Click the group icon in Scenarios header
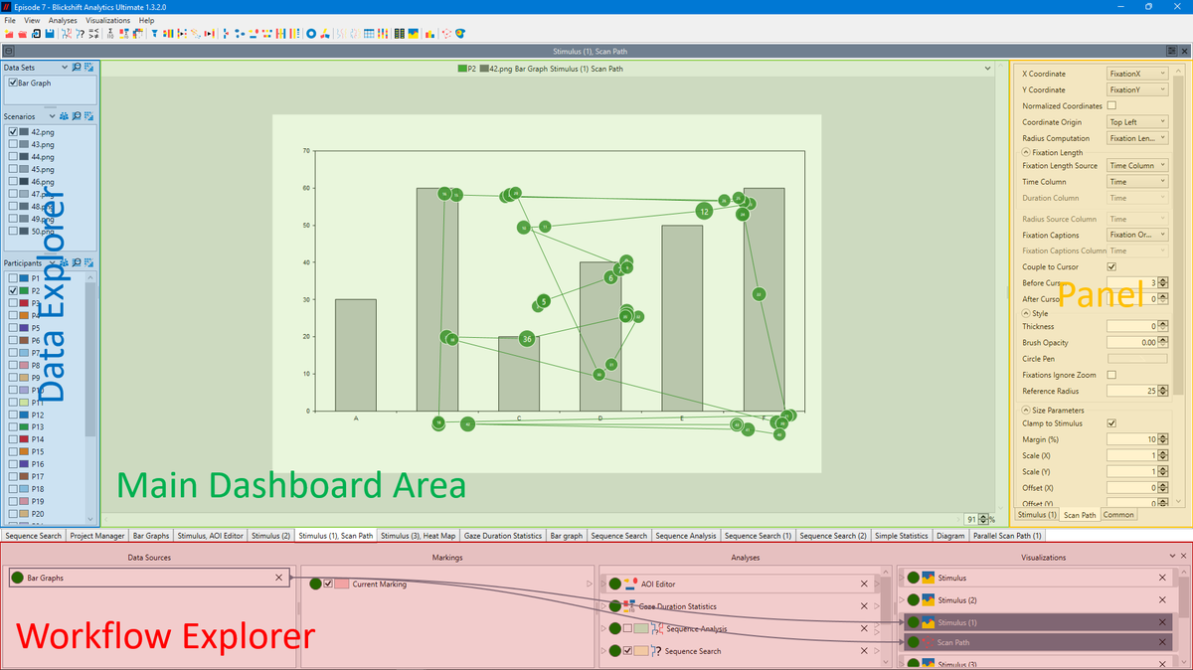Screen dimensions: 1193x670 click(x=65, y=116)
